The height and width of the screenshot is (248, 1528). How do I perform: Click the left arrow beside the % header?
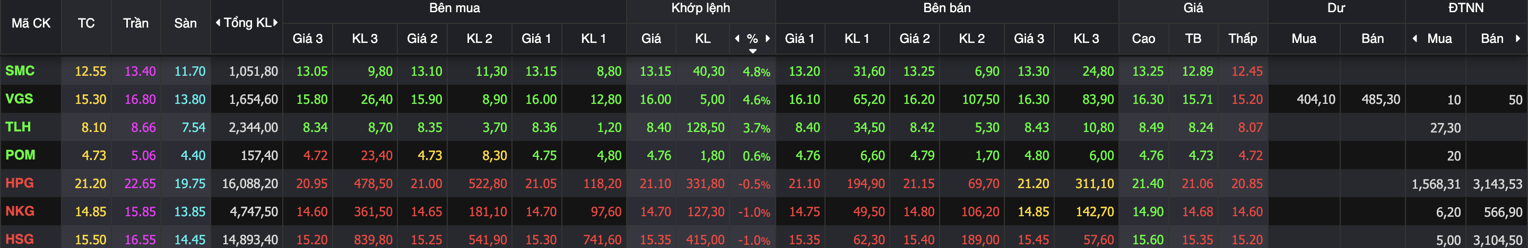[737, 39]
